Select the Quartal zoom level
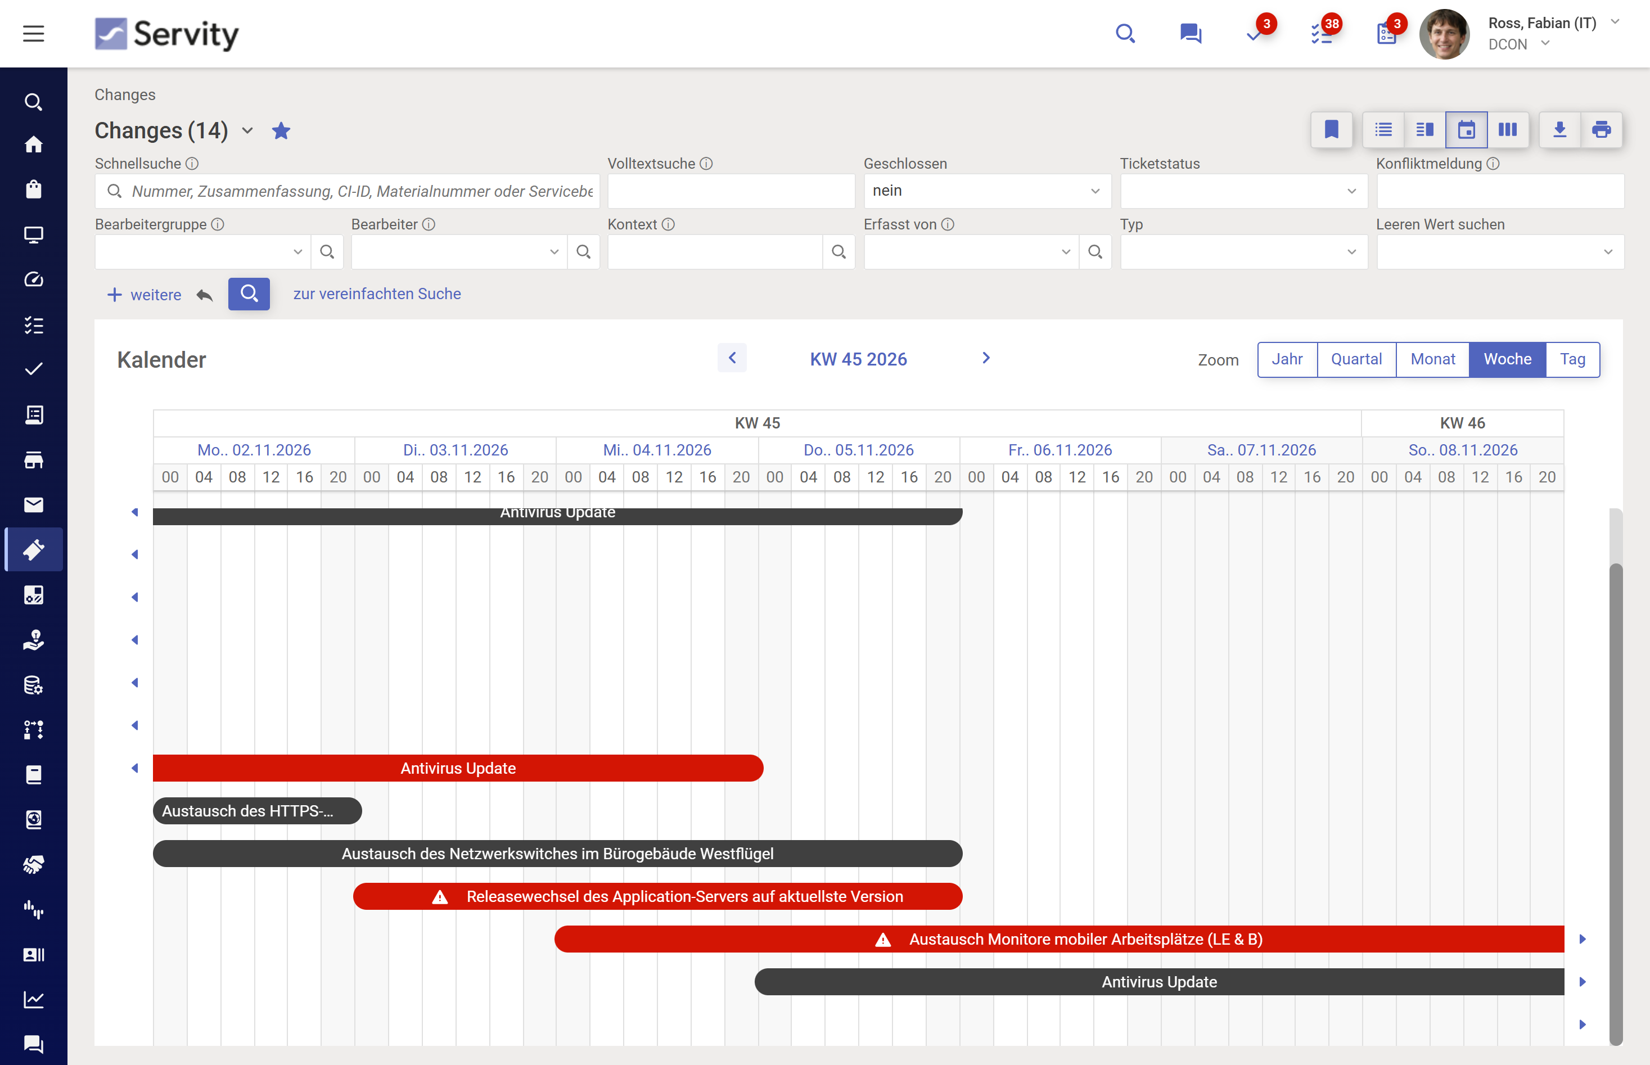This screenshot has height=1065, width=1650. tap(1356, 359)
